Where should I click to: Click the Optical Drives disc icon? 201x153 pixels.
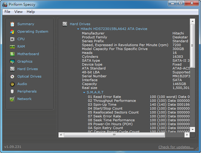coord(12,76)
